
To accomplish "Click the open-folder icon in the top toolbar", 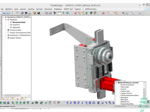I will [4, 13].
